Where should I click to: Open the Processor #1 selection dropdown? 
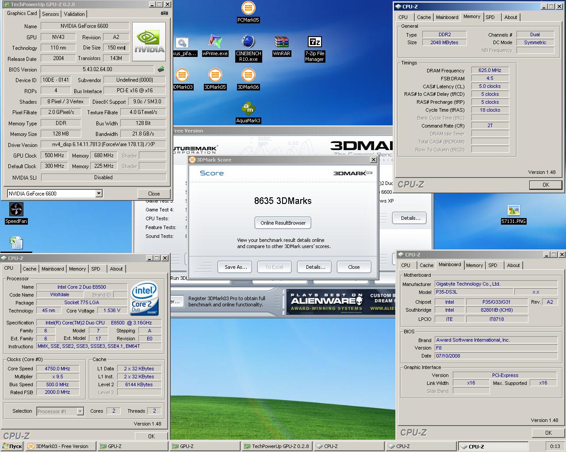pyautogui.click(x=80, y=411)
